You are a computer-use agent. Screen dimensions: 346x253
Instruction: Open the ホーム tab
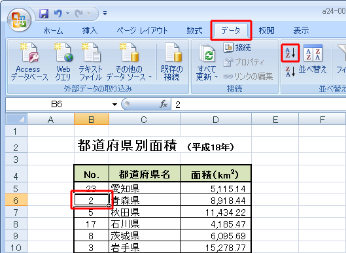53,31
